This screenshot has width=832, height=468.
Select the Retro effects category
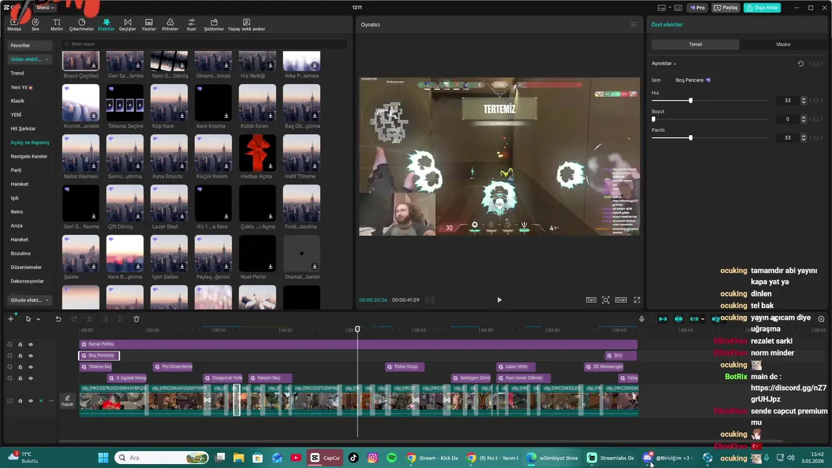pos(17,212)
